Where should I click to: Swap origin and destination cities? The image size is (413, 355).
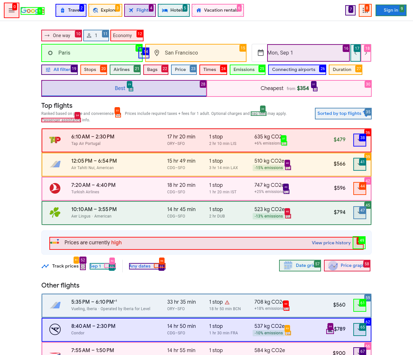144,53
